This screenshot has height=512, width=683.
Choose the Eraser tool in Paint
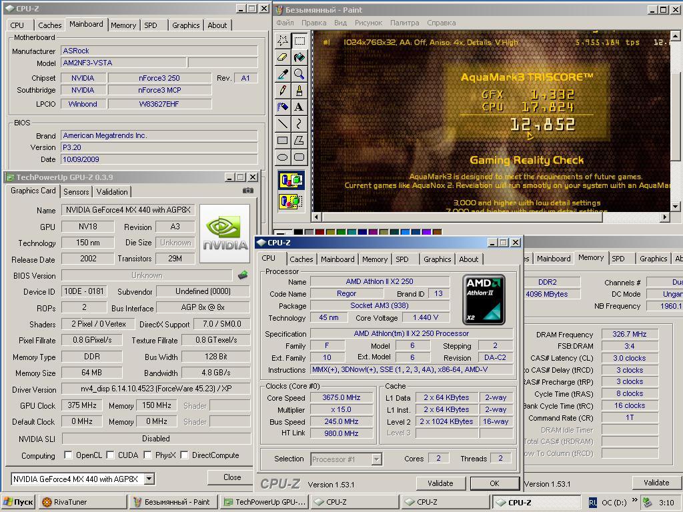(283, 57)
